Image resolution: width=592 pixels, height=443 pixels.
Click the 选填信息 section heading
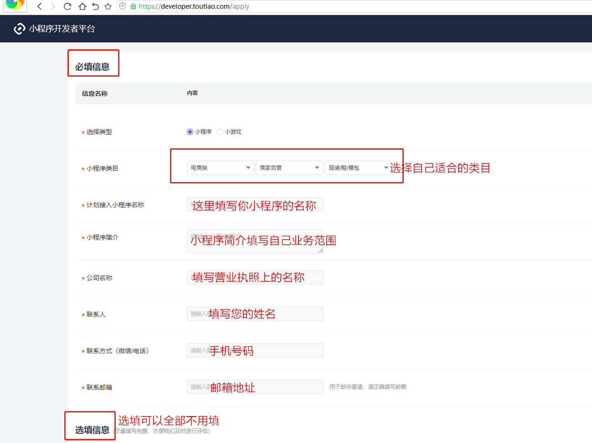[93, 430]
